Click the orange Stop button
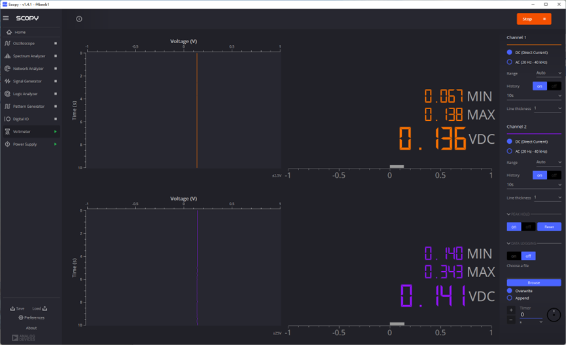 [534, 19]
